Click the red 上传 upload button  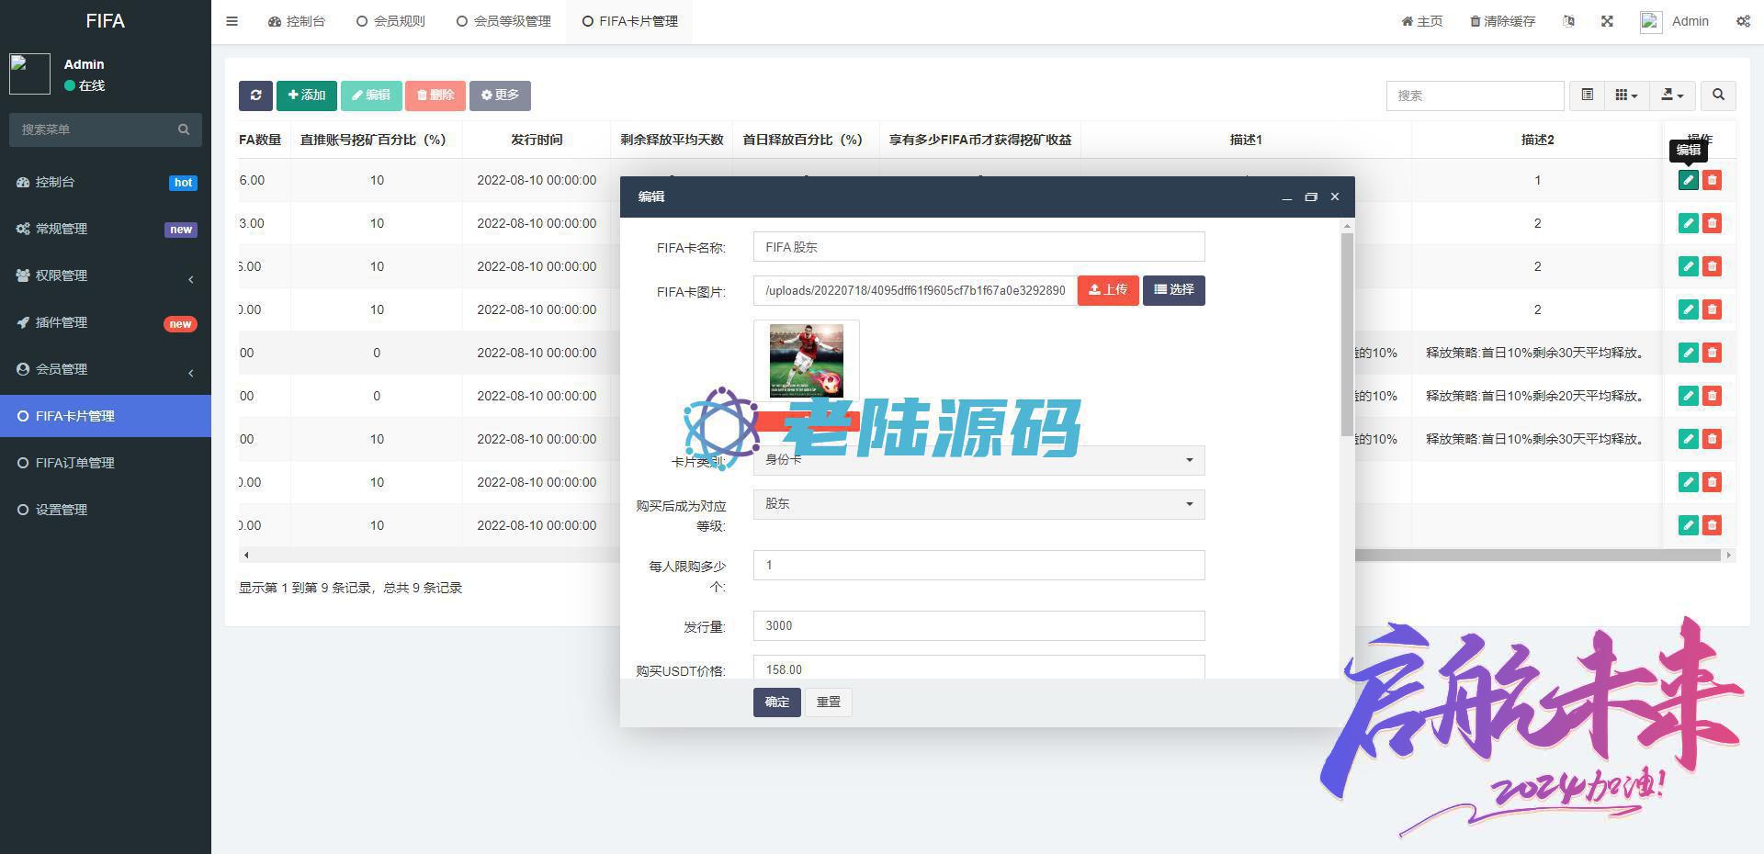[1108, 290]
